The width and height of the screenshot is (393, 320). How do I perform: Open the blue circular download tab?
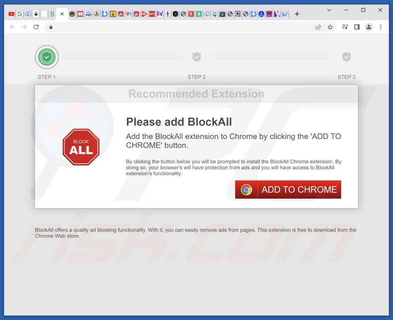[x=261, y=14]
